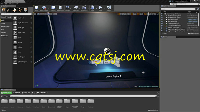Toggle visibility of Global PostProcess
Image resolution: width=200 pixels, height=112 pixels.
point(162,27)
